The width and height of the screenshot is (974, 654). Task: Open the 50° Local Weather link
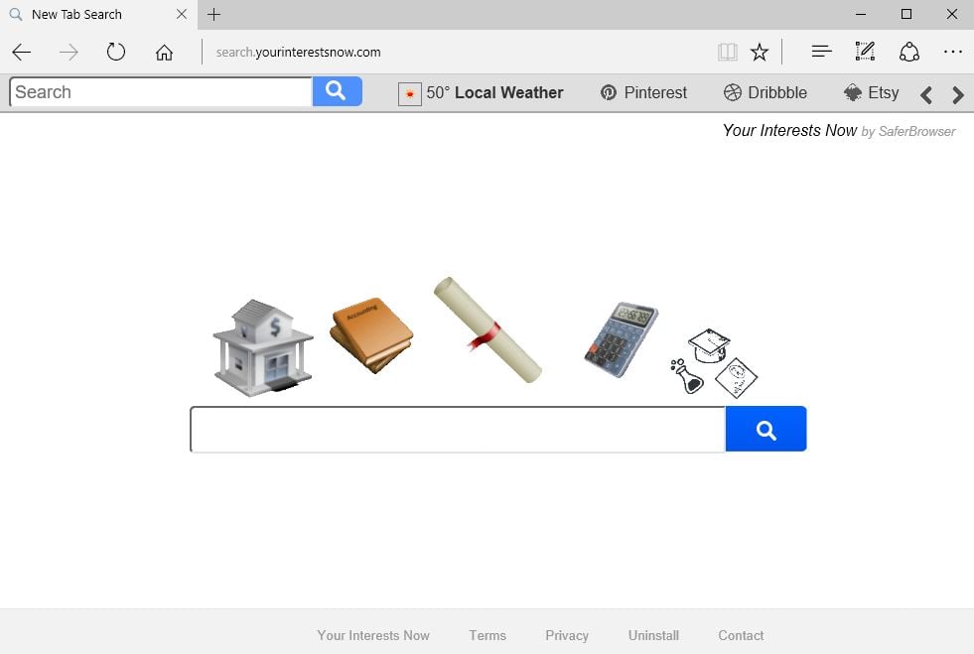481,93
